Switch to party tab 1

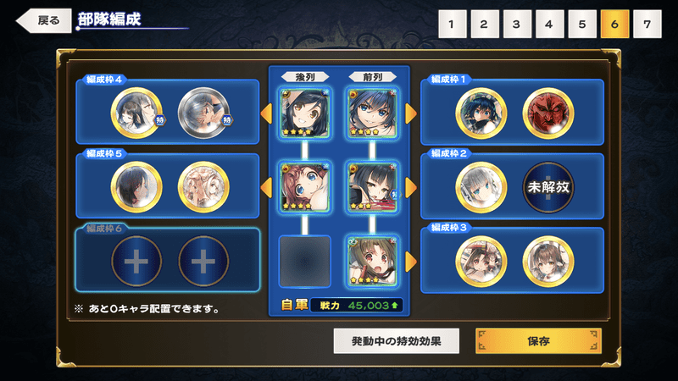(x=452, y=25)
